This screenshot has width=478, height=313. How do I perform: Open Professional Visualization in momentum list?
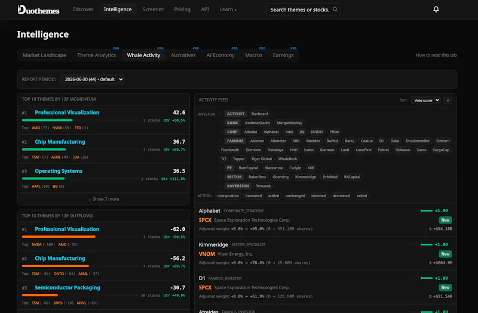pos(67,113)
